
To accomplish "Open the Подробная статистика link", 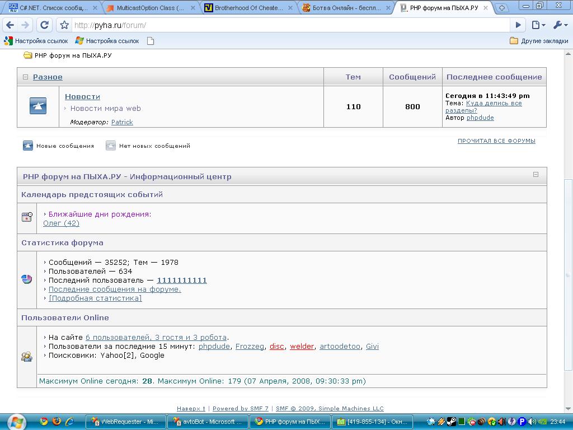I will pyautogui.click(x=95, y=298).
